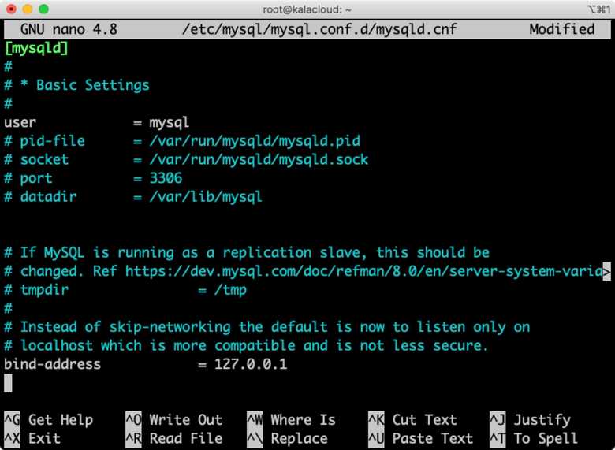The width and height of the screenshot is (615, 450).
Task: Click the path /var/lib/mysql
Action: point(206,197)
